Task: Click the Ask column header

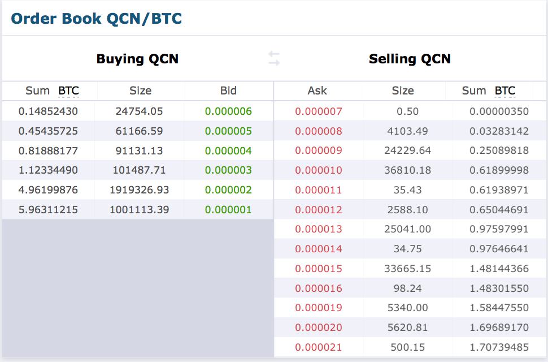Action: coord(318,90)
